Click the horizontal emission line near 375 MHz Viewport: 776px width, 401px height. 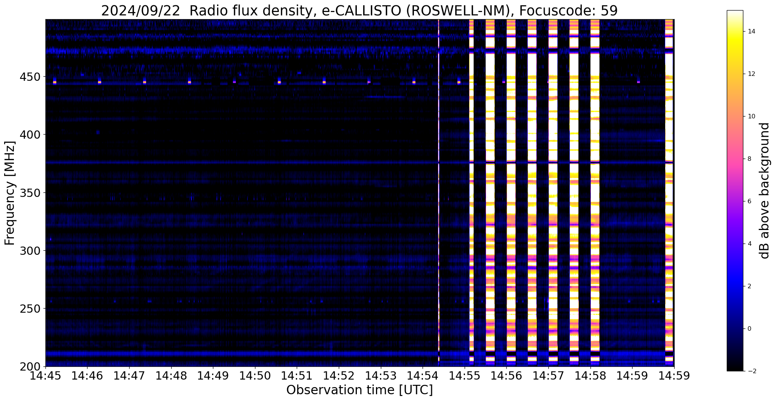pos(360,163)
